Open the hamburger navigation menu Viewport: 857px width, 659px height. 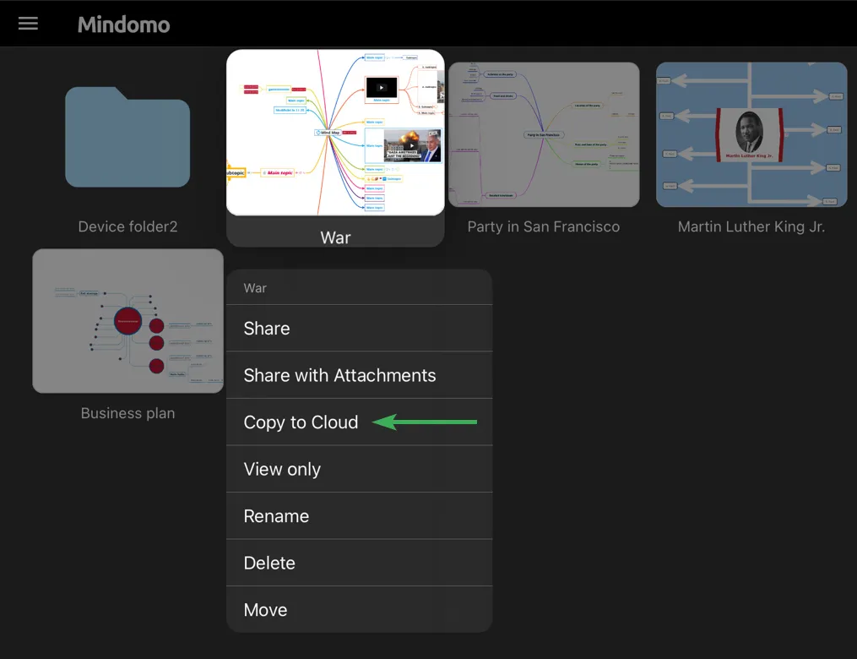click(x=29, y=24)
